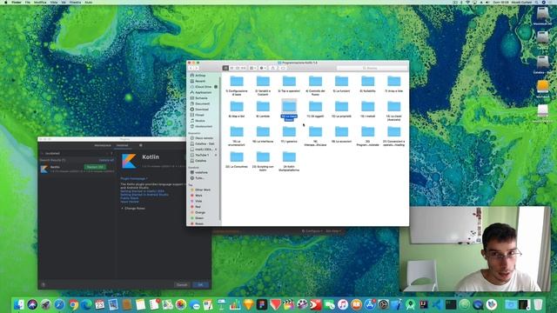Select Kotlin plugin in search results list

point(77,169)
